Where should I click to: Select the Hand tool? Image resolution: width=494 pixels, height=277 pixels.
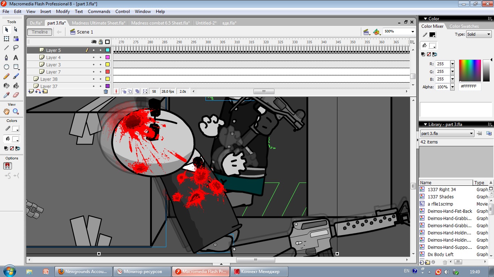7,111
